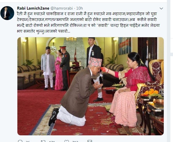Visit the @hamrorabi handle link
The image size is (173, 142).
point(61,8)
